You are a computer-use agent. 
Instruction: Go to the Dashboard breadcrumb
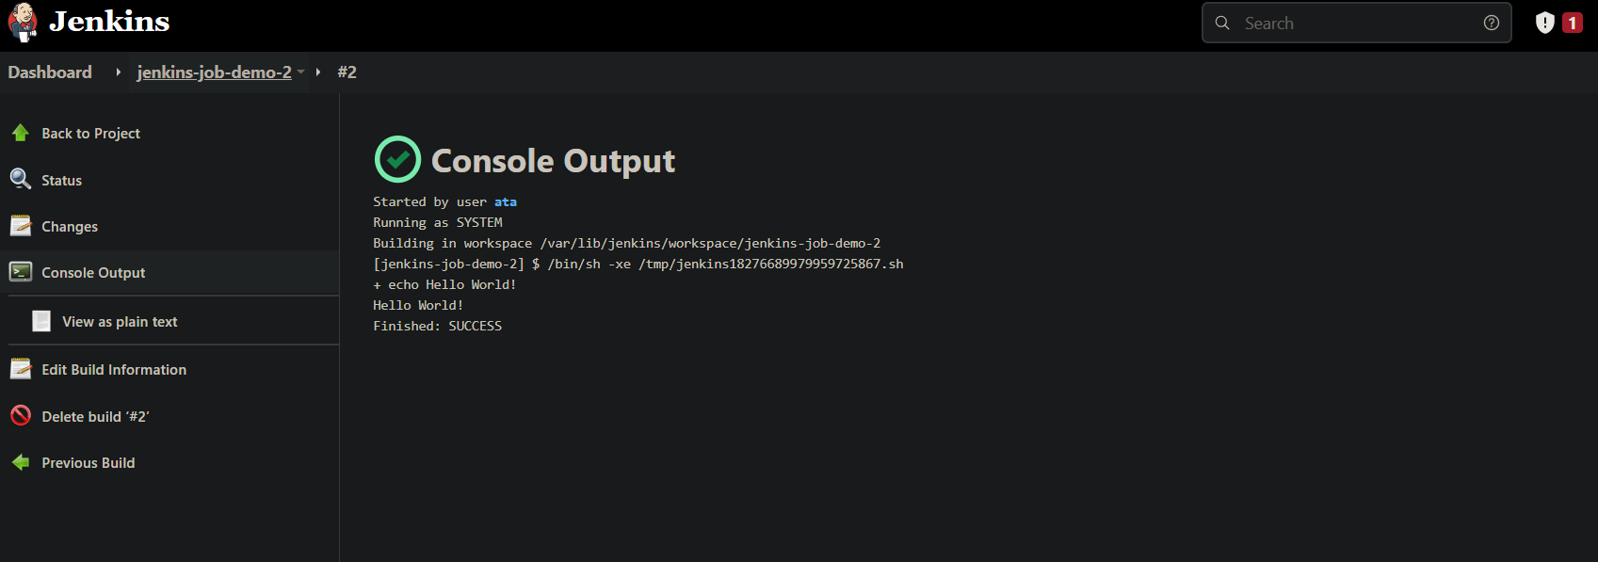(x=50, y=72)
